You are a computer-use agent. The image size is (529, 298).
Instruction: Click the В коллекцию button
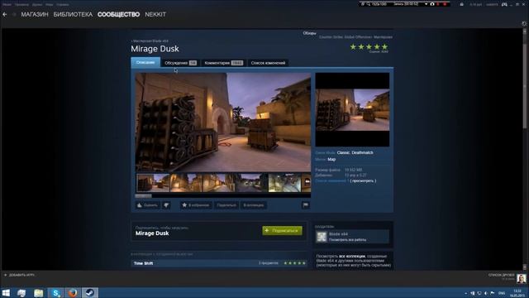(254, 205)
